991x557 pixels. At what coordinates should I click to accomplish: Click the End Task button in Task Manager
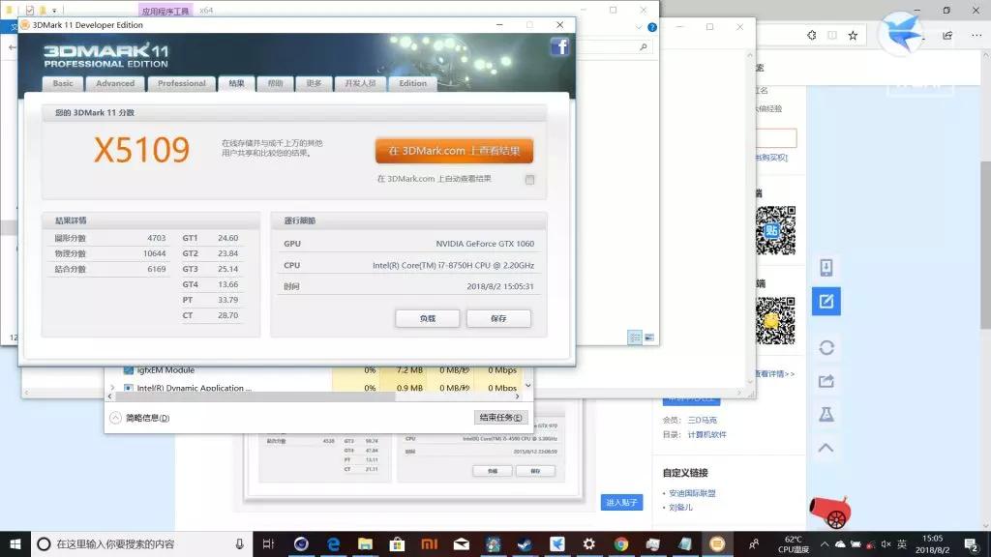click(501, 418)
